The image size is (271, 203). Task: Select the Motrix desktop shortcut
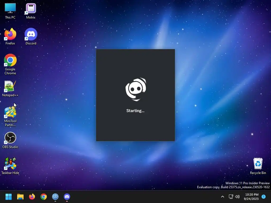click(31, 11)
